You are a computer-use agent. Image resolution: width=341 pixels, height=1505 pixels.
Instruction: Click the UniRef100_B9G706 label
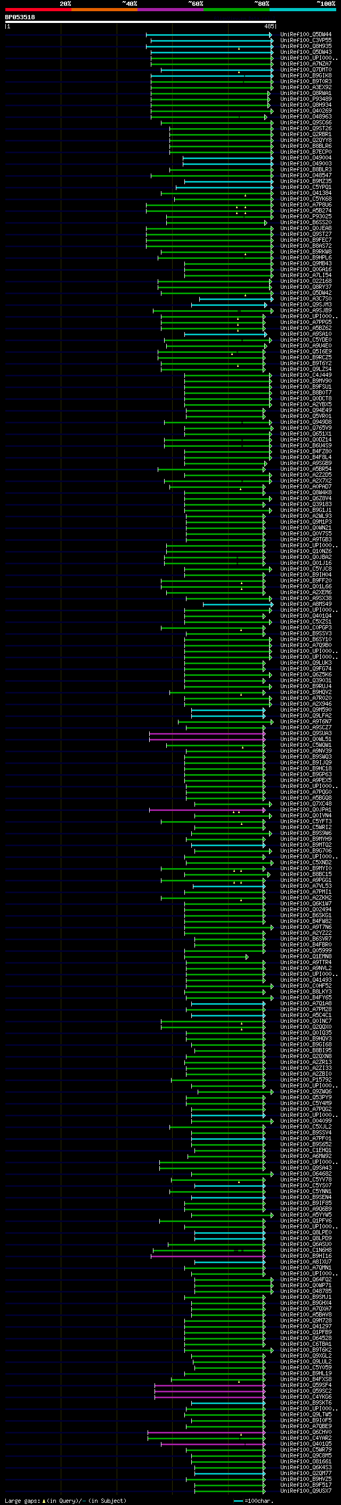[x=305, y=850]
